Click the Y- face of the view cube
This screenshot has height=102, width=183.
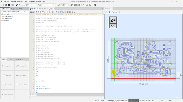click(x=113, y=26)
